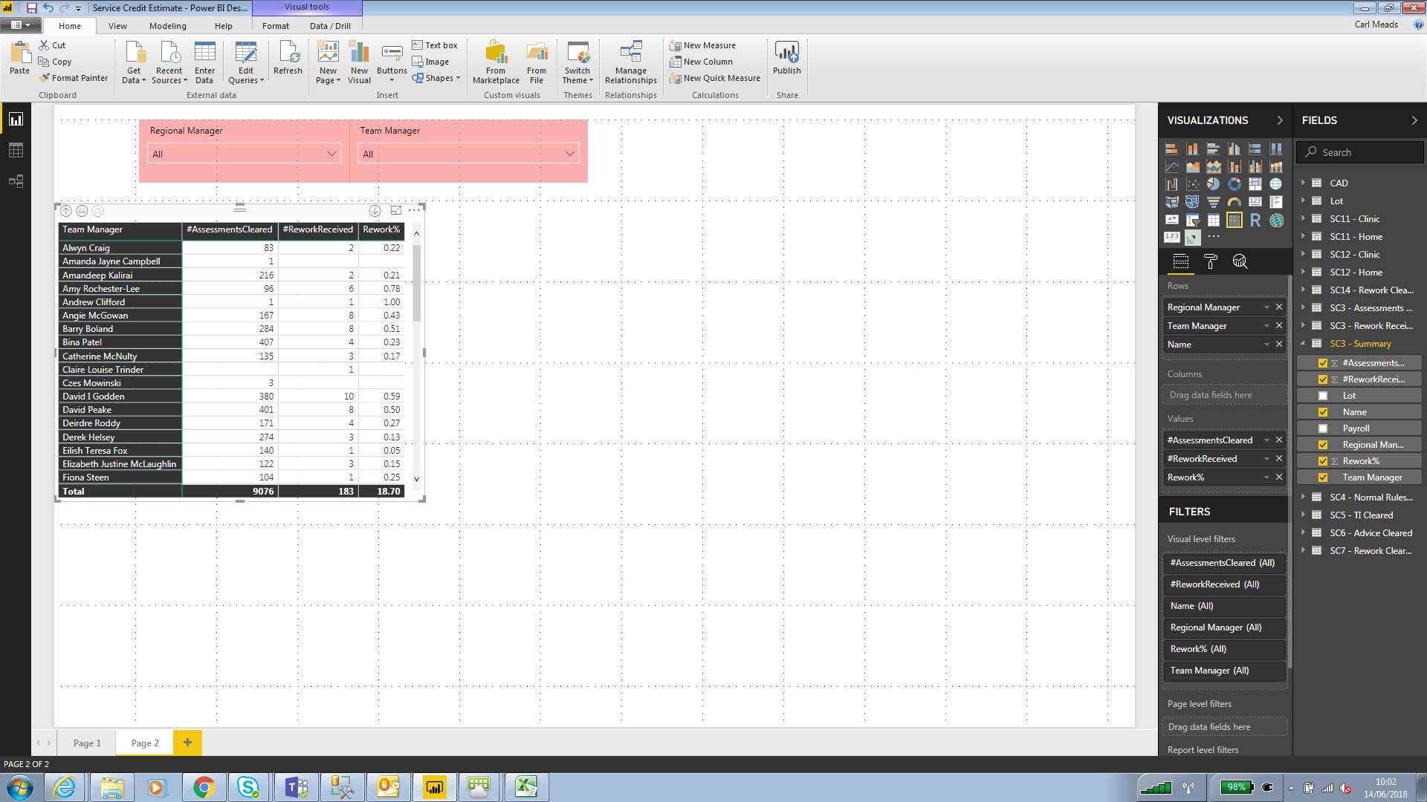Collapse the SC3 - Summary table
The width and height of the screenshot is (1427, 802).
[1304, 344]
